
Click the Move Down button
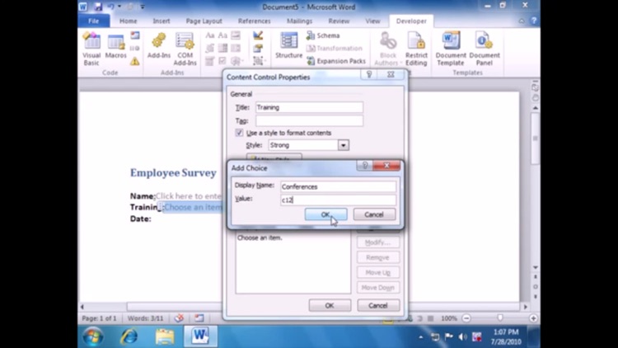(x=377, y=287)
